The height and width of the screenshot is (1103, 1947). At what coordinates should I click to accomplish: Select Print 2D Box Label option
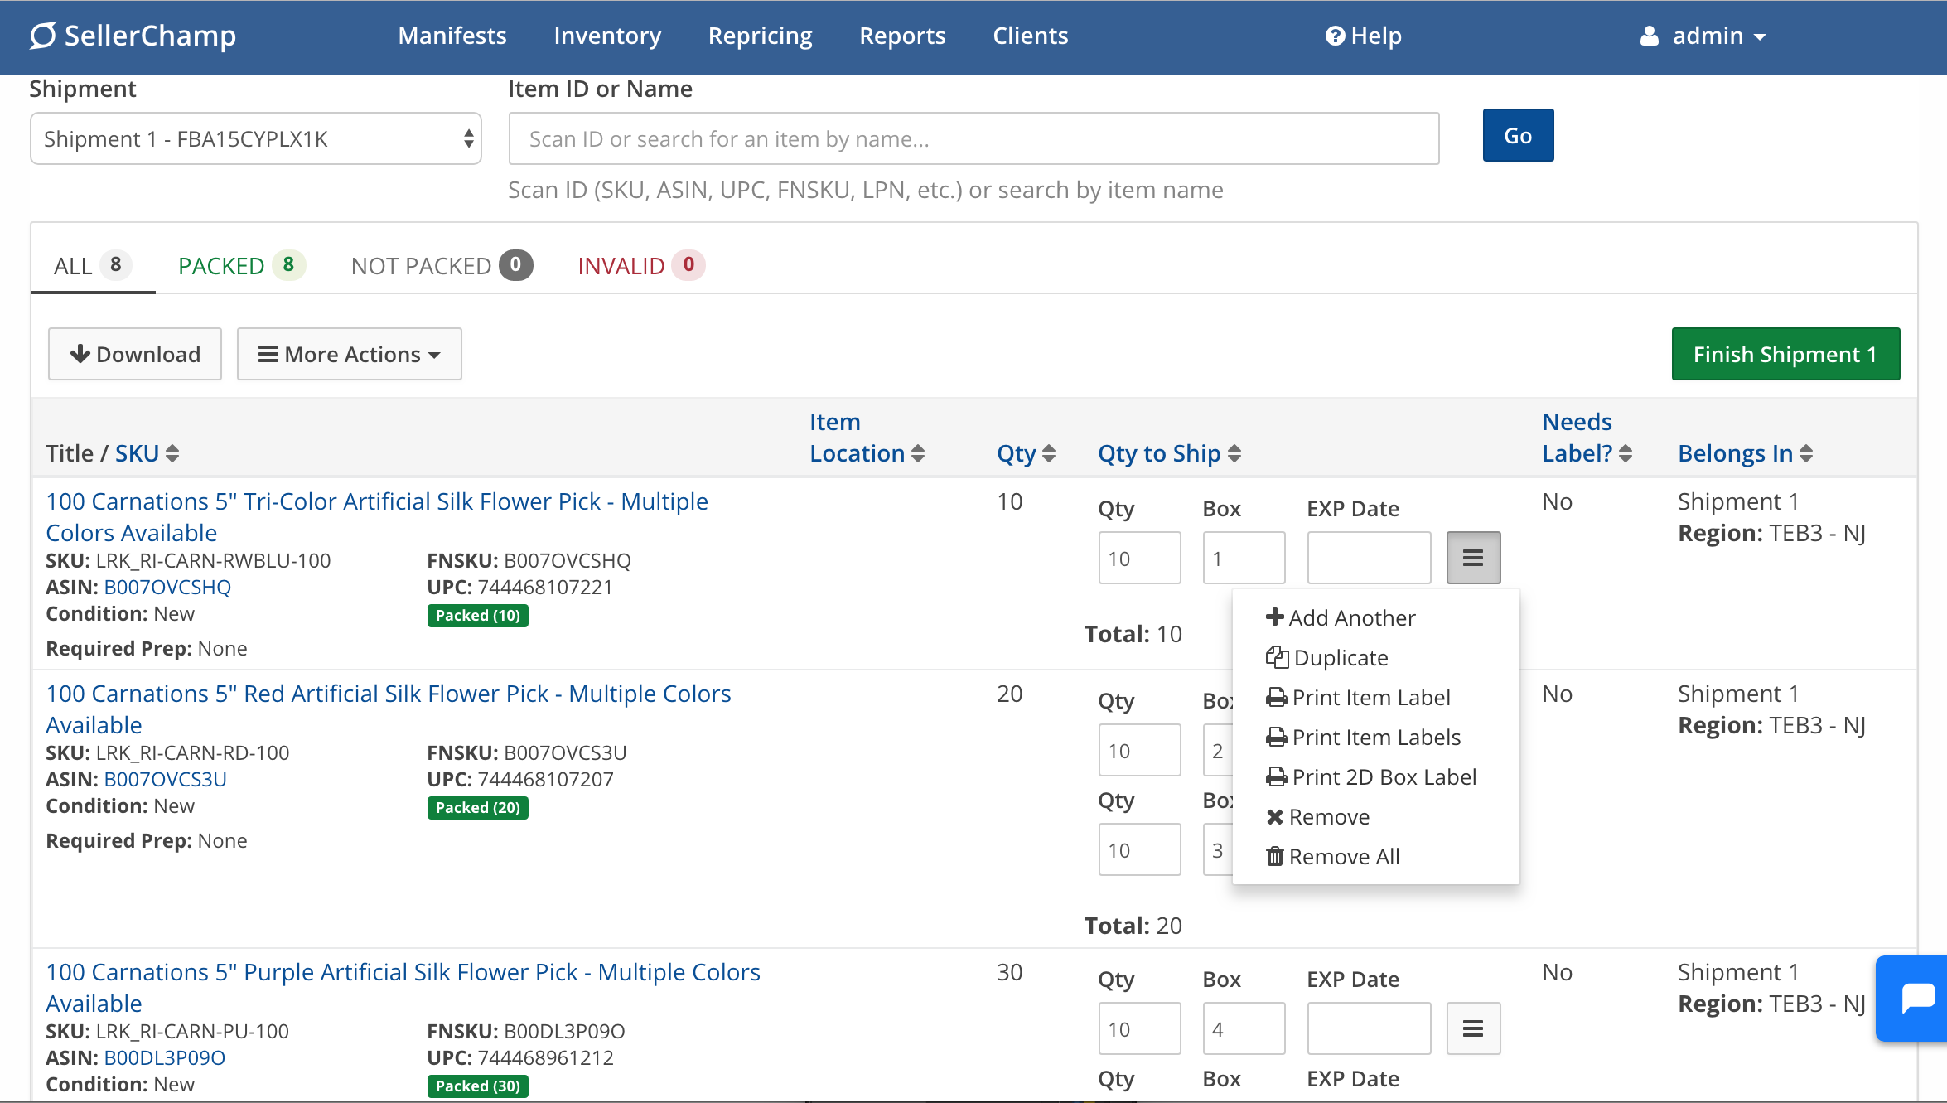tap(1383, 776)
